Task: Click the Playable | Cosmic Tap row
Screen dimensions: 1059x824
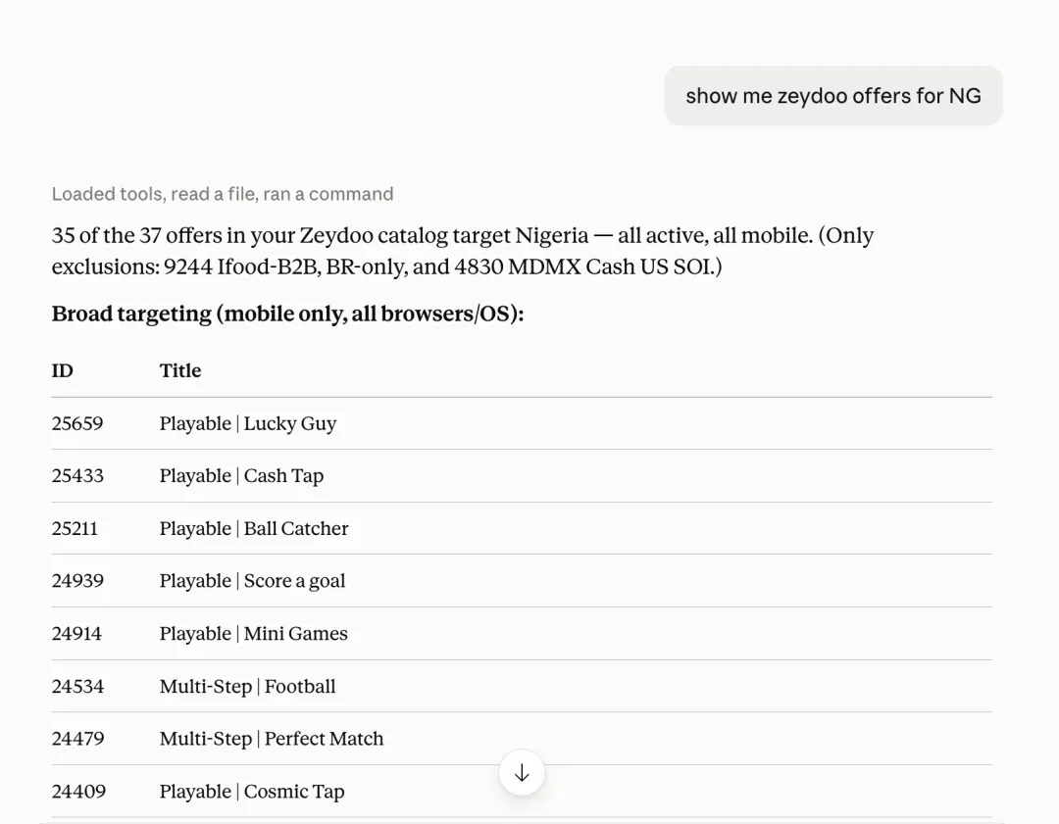Action: point(522,791)
